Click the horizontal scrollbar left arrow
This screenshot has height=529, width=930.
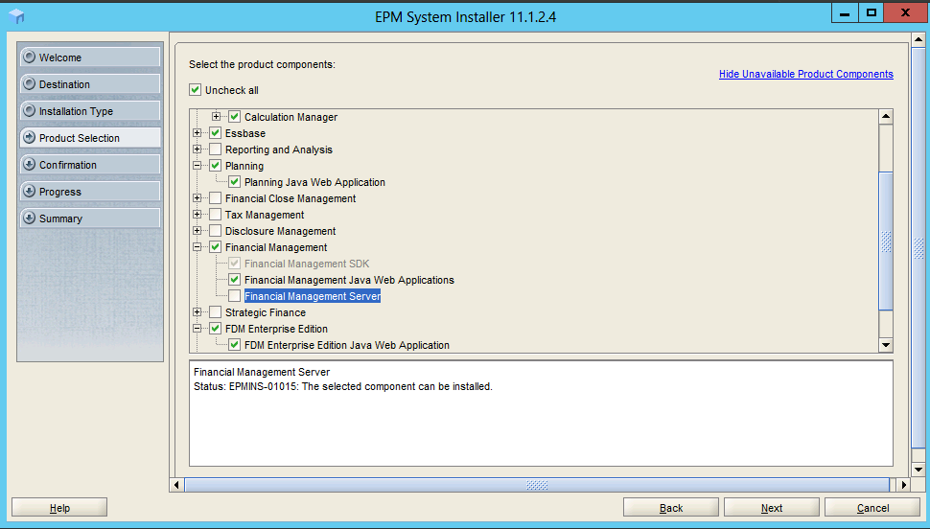tap(176, 485)
